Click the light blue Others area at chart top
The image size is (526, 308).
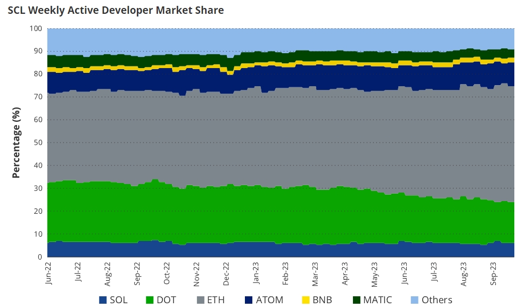coord(281,39)
